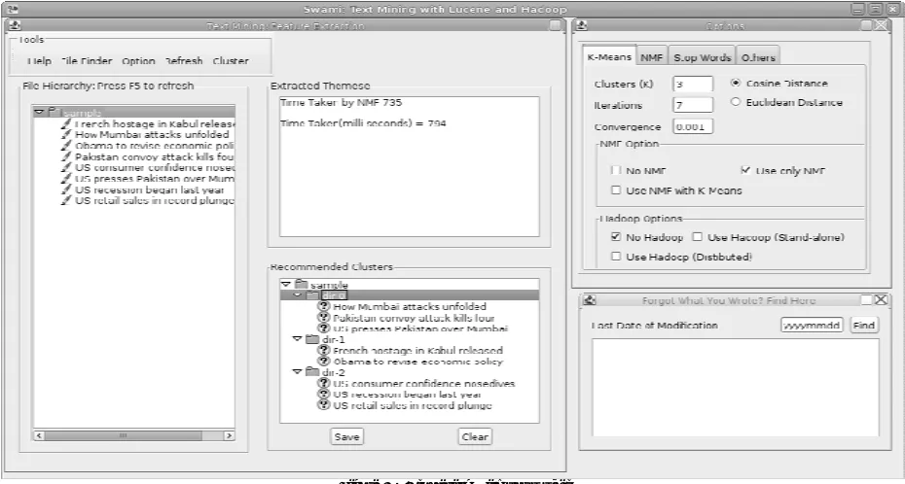Click Refresh in the Tools bar
Viewport: 905px width, 484px height.
tap(184, 61)
